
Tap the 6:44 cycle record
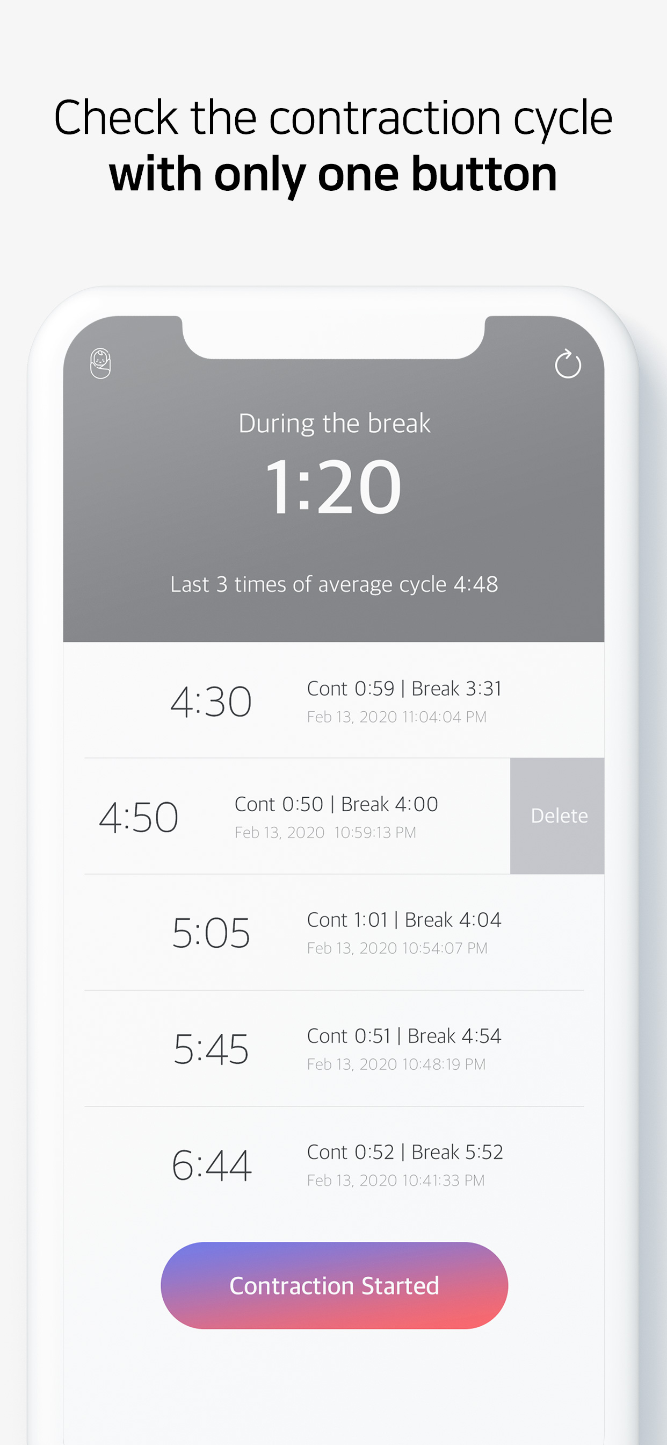(211, 1165)
